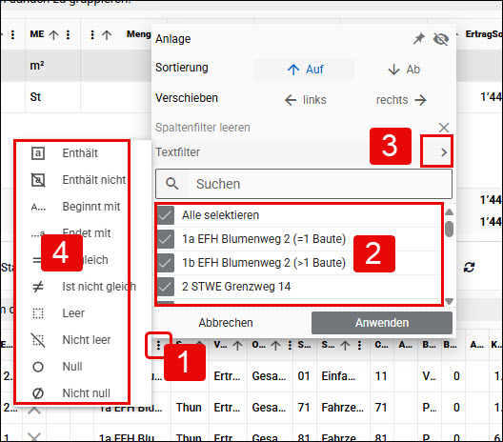Sort descending with the Ab button
This screenshot has width=503, height=442.
coord(404,70)
